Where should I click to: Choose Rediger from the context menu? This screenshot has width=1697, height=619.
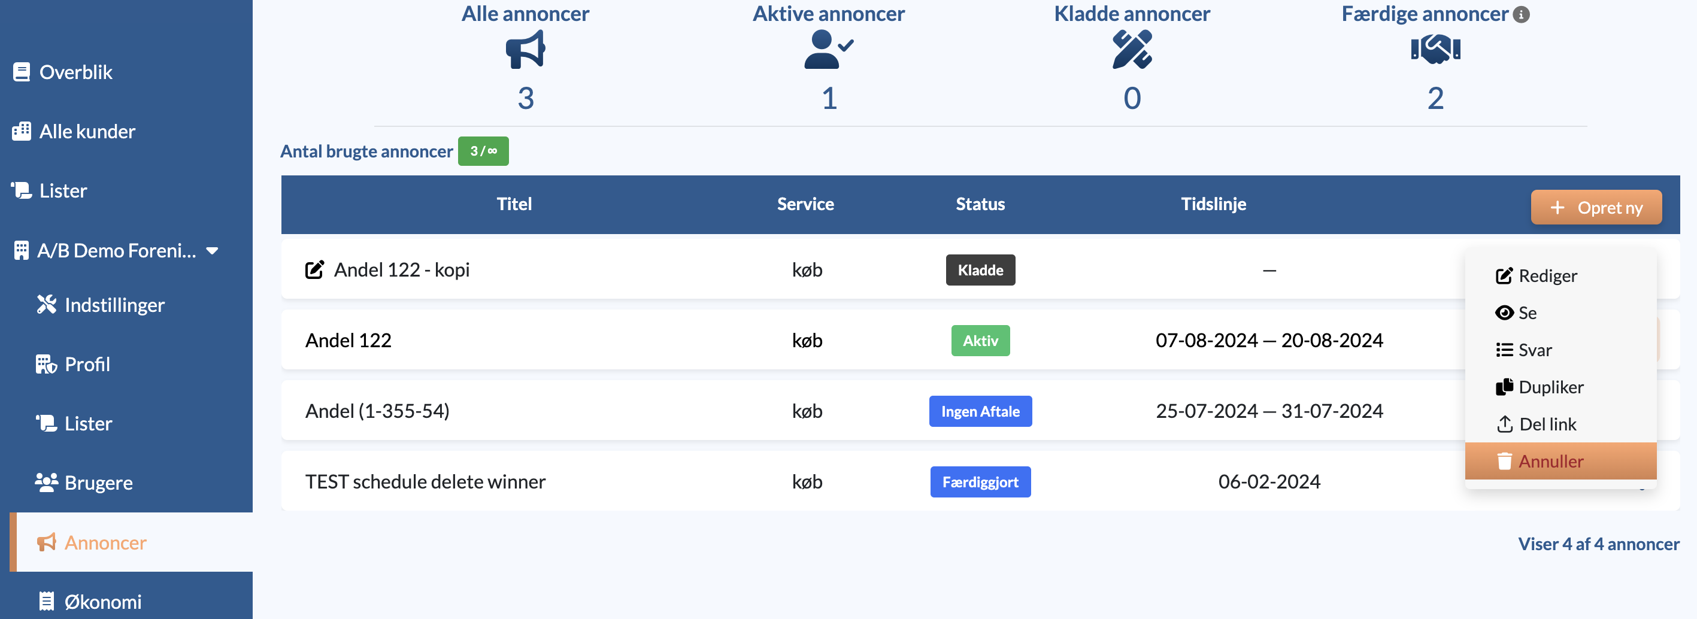[x=1560, y=276]
